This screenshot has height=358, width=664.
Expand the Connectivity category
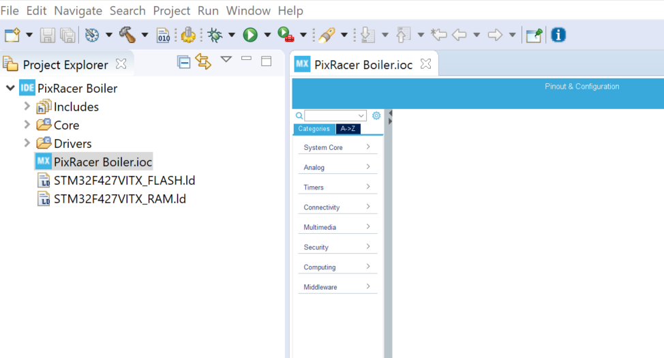337,207
